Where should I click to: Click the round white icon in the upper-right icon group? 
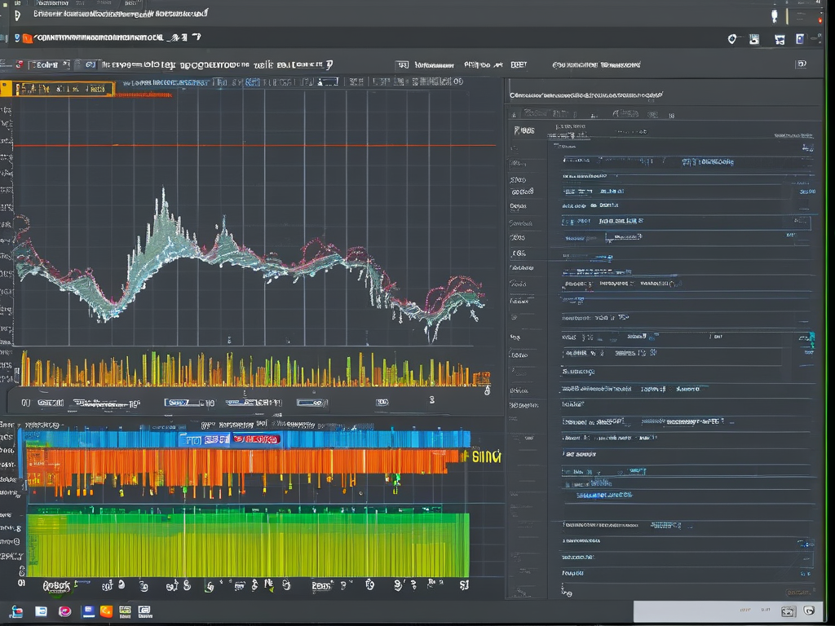coord(732,39)
